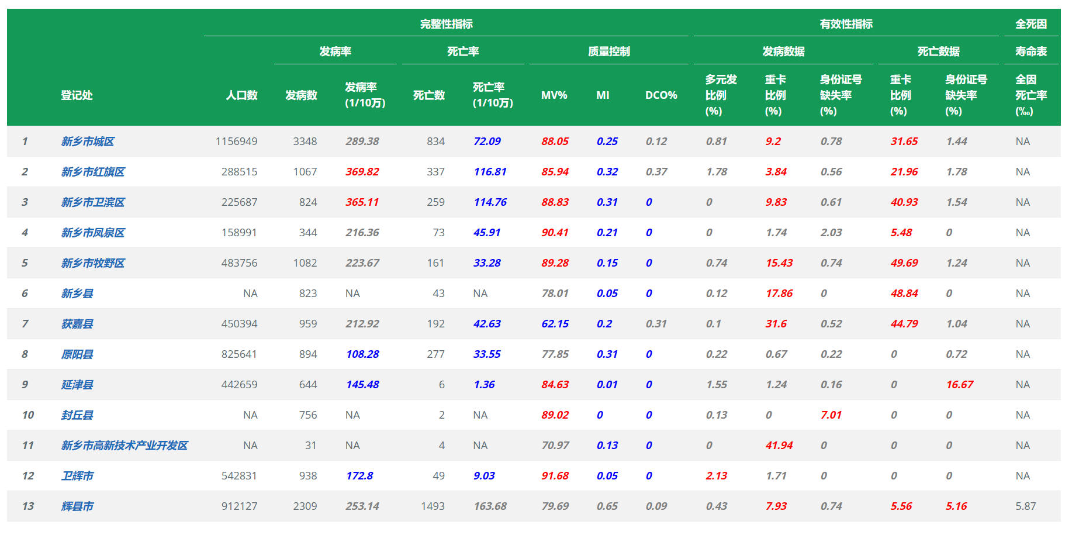1072x535 pixels.
Task: Click the 新乡市卫滨区 link
Action: (93, 202)
